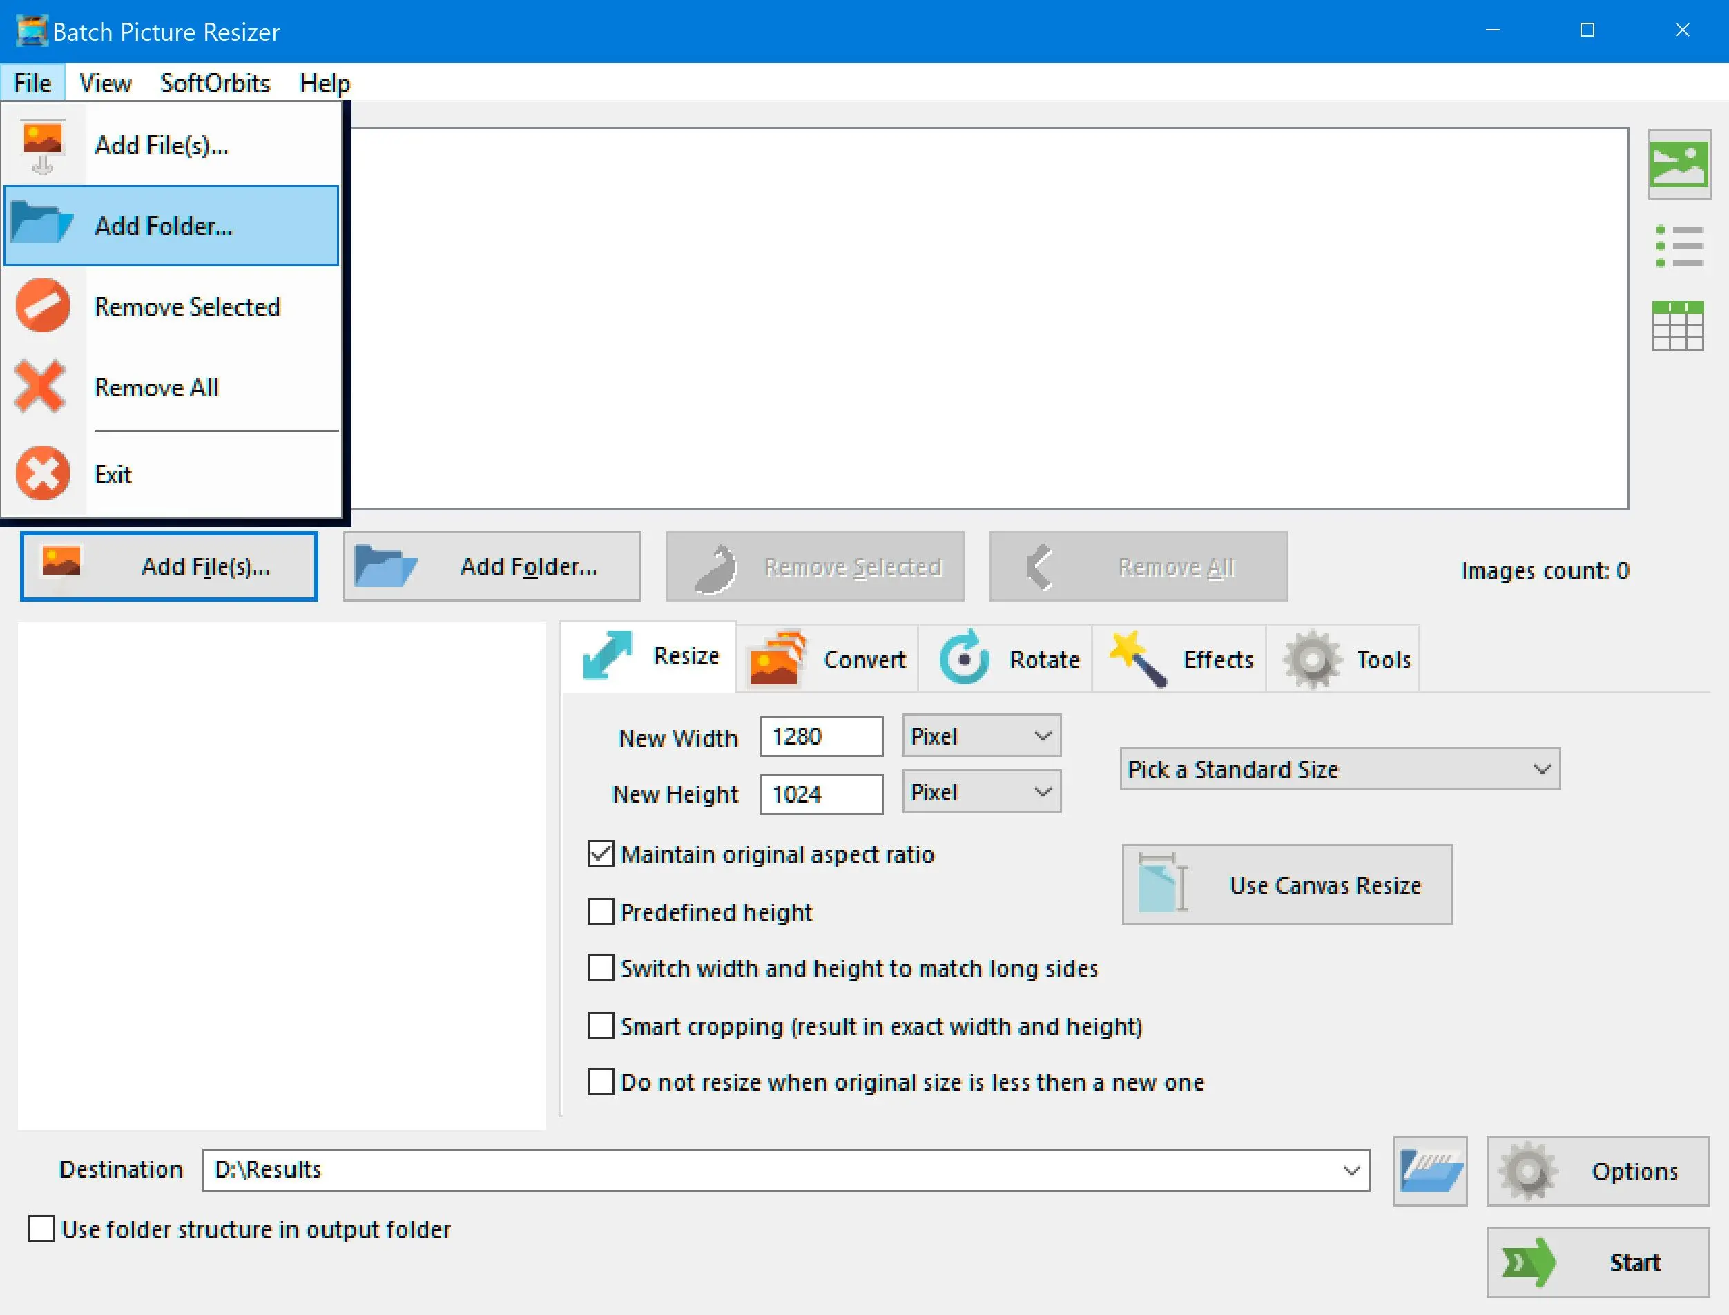Select Add Folder from File menu
The height and width of the screenshot is (1315, 1729).
pyautogui.click(x=162, y=224)
